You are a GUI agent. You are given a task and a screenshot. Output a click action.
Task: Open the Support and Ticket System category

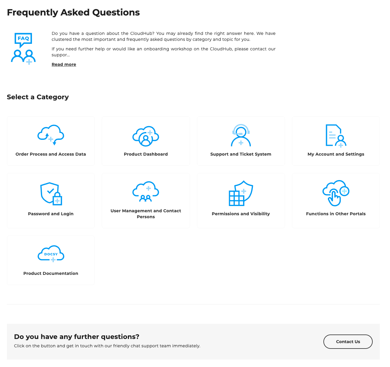[241, 141]
